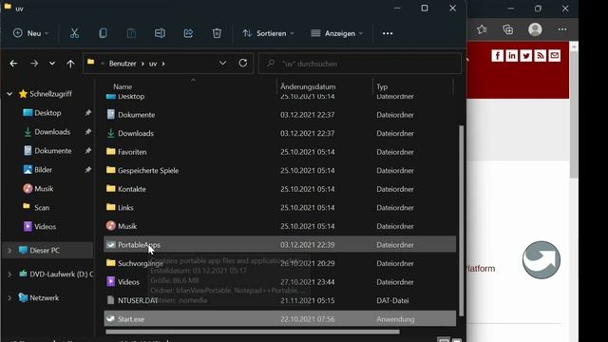Sort by Änderungsdatum column header
The image size is (608, 342).
click(308, 86)
